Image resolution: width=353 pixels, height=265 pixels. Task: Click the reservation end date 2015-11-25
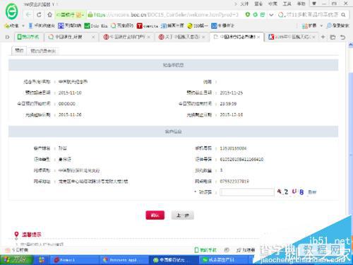231,93
